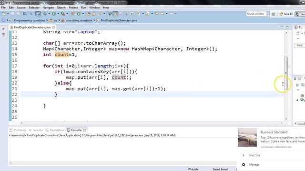Click com.string.questions in the breadcrumb
305x171 pixels.
pos(79,20)
